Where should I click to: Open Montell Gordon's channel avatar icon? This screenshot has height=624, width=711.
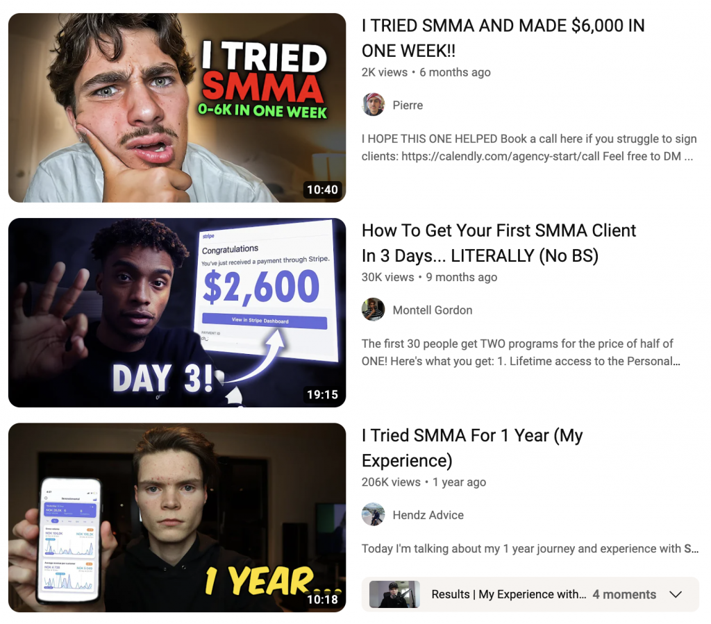373,310
